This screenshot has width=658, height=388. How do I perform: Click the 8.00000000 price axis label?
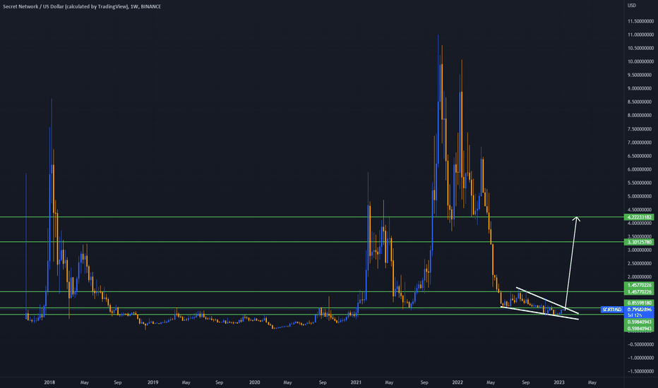(x=640, y=116)
